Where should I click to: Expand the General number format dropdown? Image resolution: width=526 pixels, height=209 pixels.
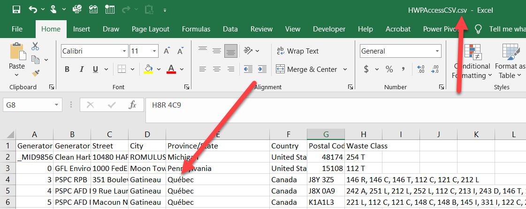[437, 51]
